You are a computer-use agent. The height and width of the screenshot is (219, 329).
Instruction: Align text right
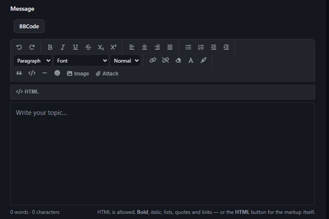point(157,48)
